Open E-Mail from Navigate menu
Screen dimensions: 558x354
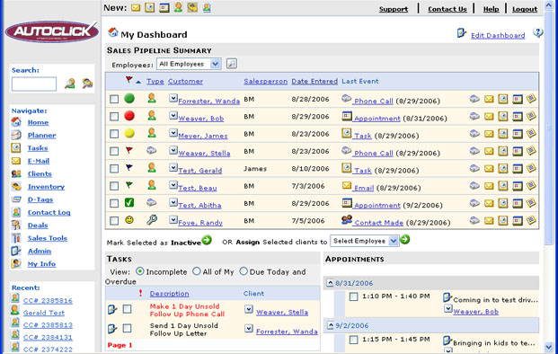pos(39,161)
